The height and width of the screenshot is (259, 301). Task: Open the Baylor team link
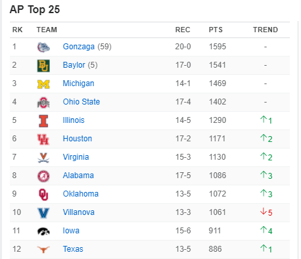click(x=74, y=65)
